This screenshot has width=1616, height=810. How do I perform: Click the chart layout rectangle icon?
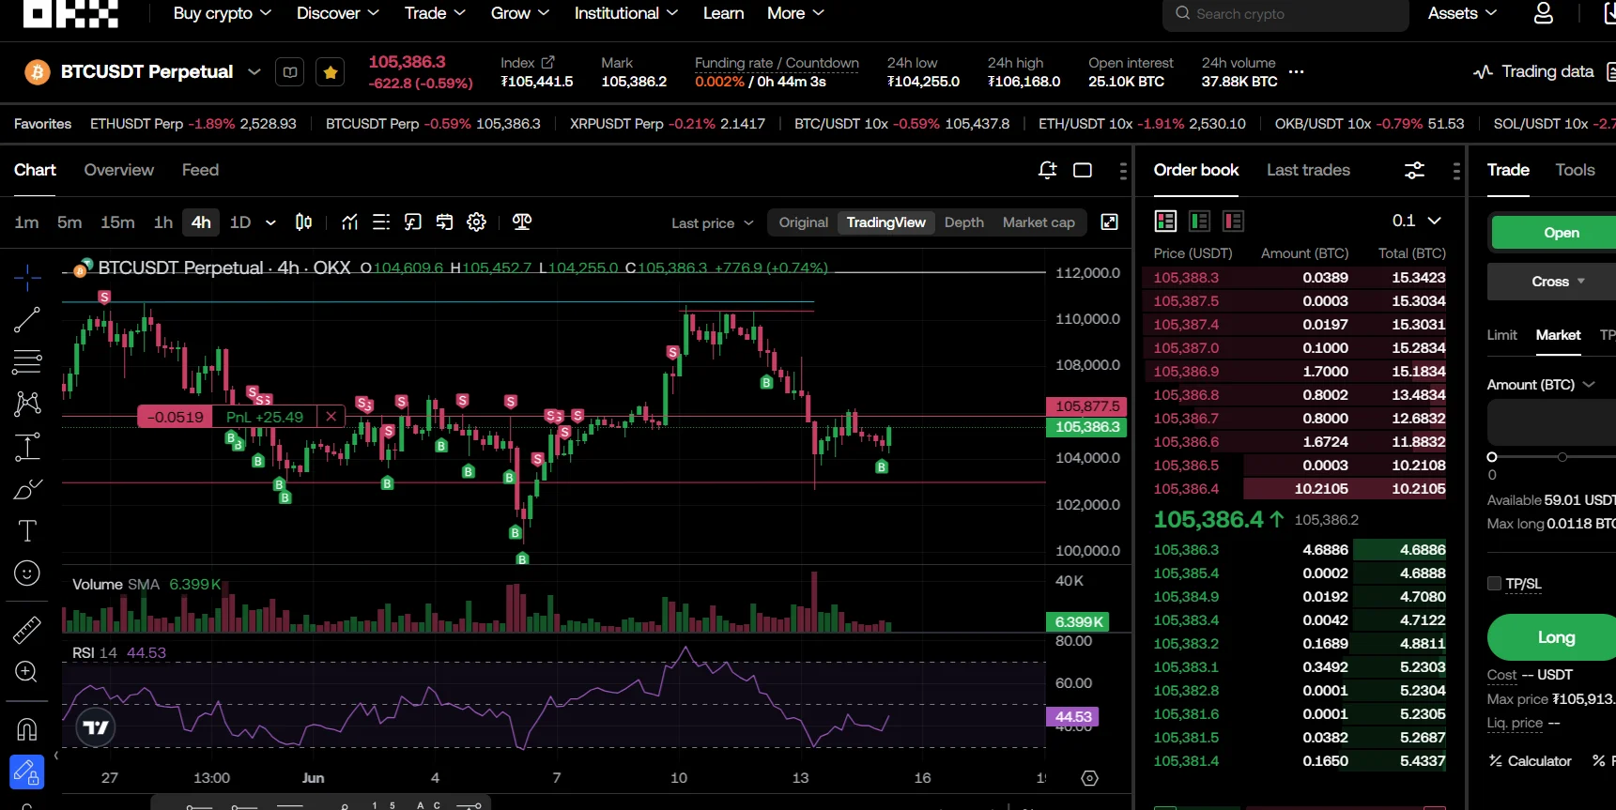tap(1083, 170)
